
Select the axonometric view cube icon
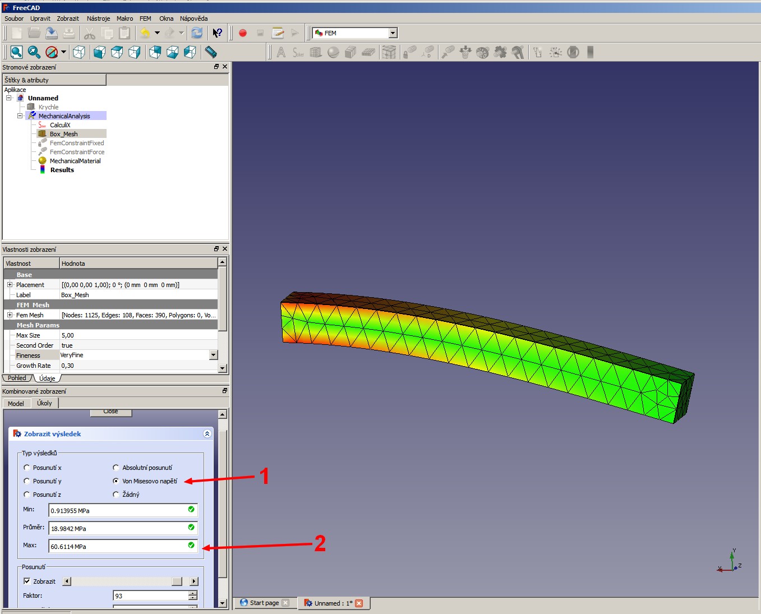[x=79, y=52]
